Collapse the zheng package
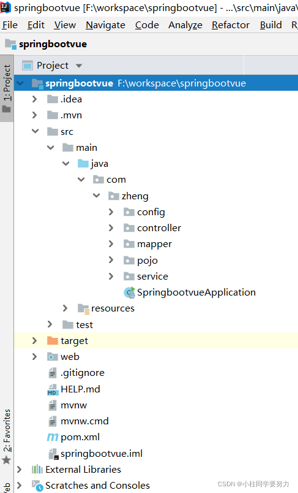Image resolution: width=298 pixels, height=493 pixels. (x=96, y=196)
